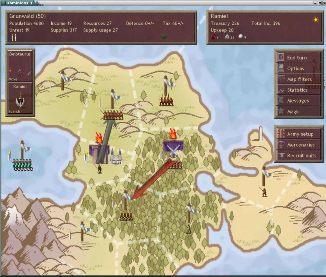
Task: Click the crossbow icon beside Mercenaries
Action: pos(281,145)
